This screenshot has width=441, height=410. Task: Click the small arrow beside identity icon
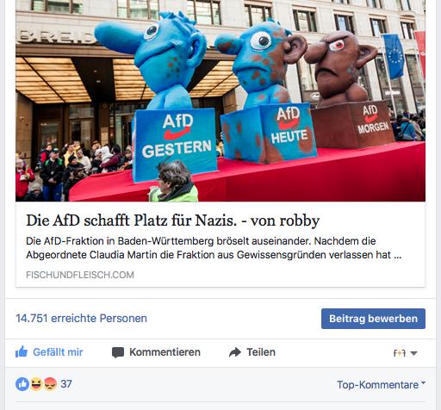pyautogui.click(x=413, y=353)
